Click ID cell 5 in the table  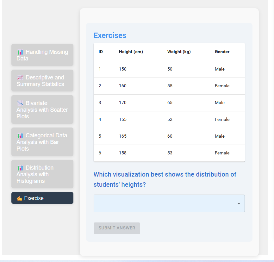point(100,136)
